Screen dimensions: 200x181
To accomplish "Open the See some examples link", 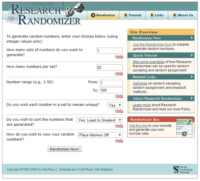I will click(x=149, y=62).
